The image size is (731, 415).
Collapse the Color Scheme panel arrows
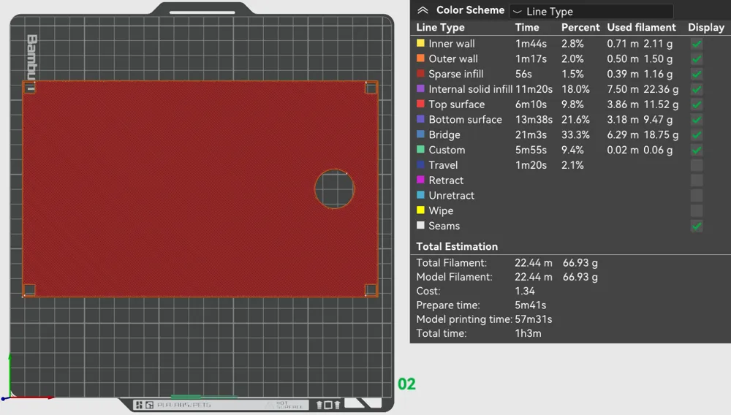tap(423, 10)
